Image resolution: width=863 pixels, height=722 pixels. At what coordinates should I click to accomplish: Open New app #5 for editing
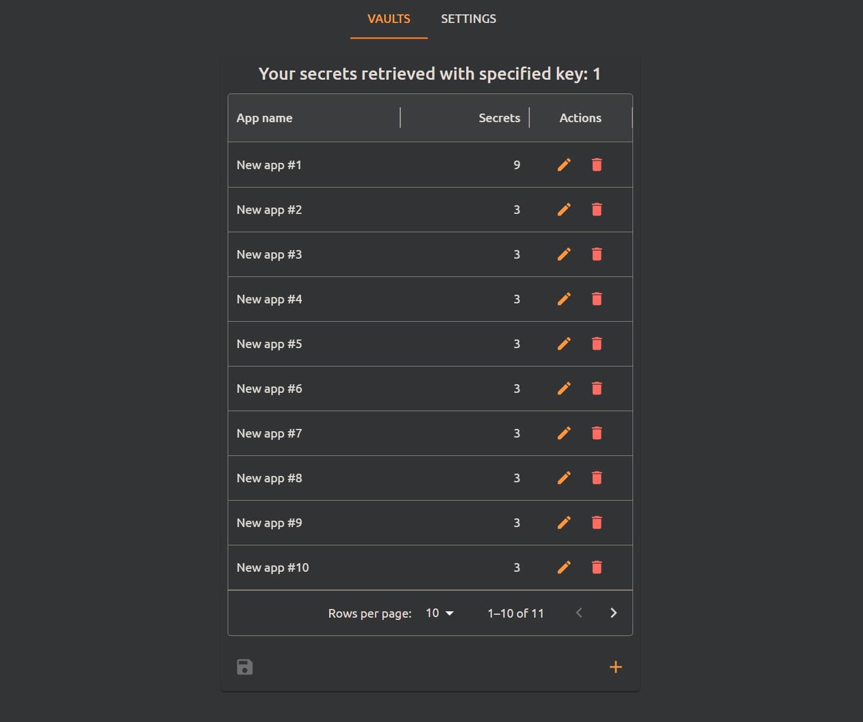click(564, 344)
